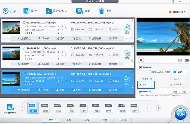This screenshot has width=190, height=124.
Task: Move 1854202-hd video up in list
Action: click(132, 86)
